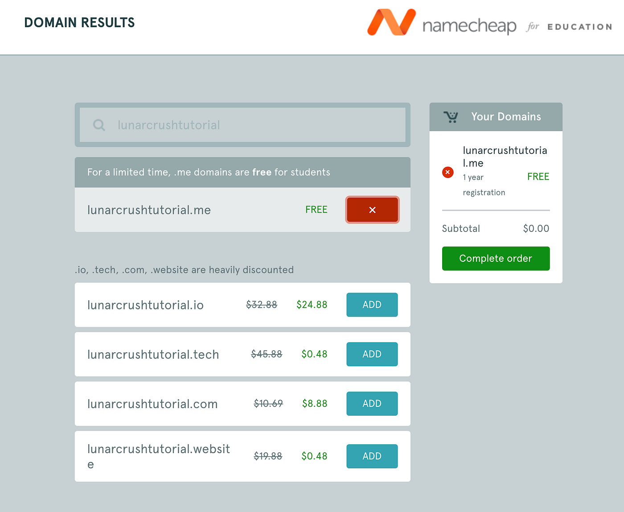Click lunarcrushtutorial.me in Your Domains cart
624x512 pixels.
505,157
